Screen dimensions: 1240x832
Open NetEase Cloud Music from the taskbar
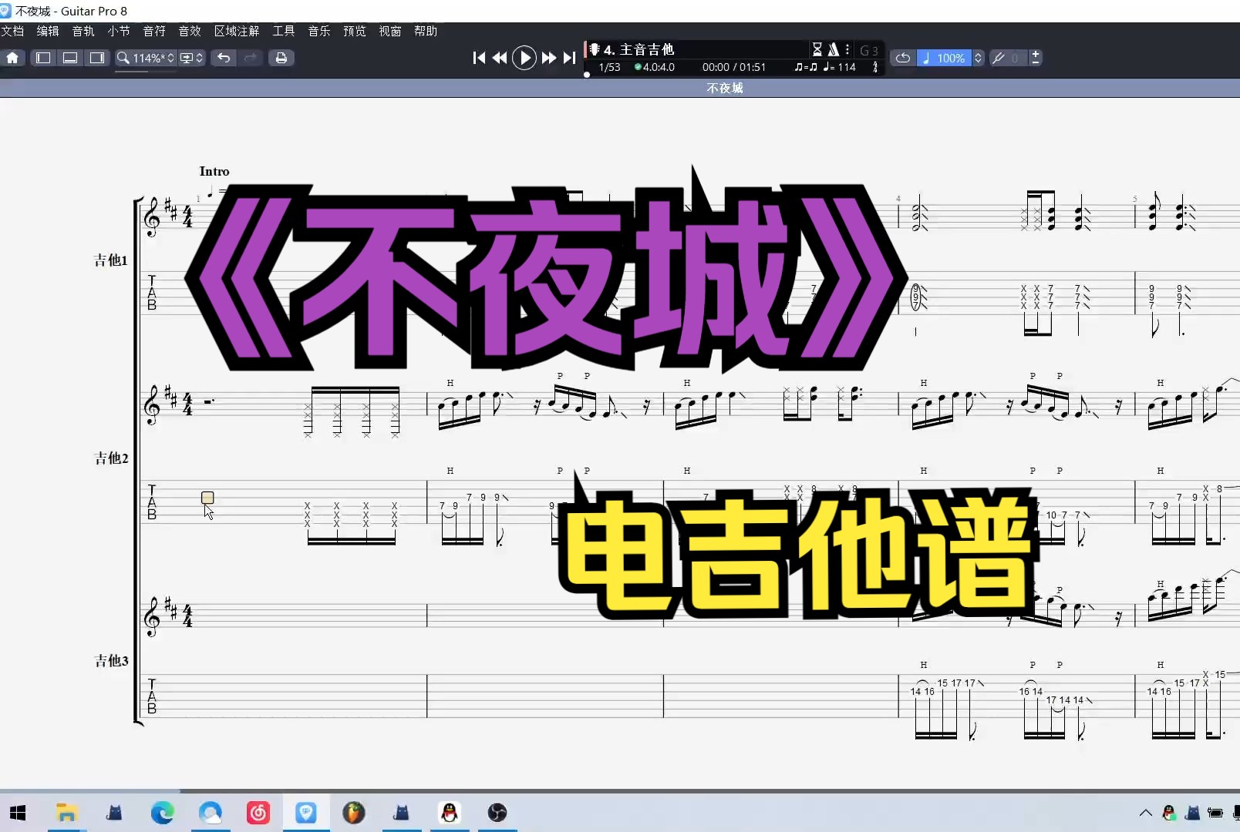(258, 813)
